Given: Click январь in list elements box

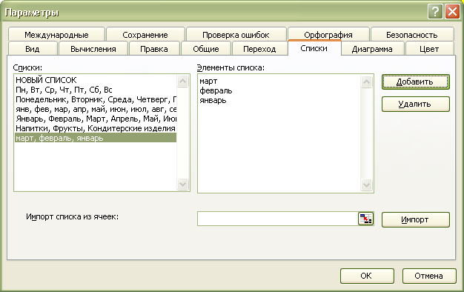Looking at the screenshot, I should click(213, 100).
